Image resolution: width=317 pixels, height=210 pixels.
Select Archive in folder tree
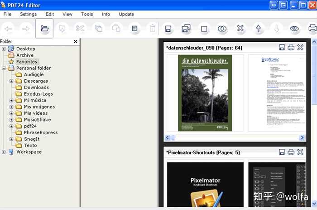point(25,55)
